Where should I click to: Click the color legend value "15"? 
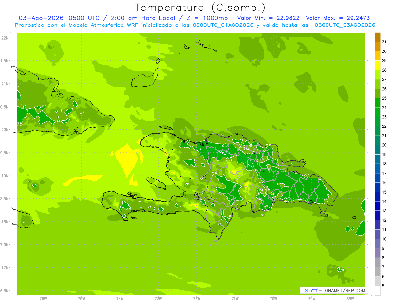tap(384, 192)
